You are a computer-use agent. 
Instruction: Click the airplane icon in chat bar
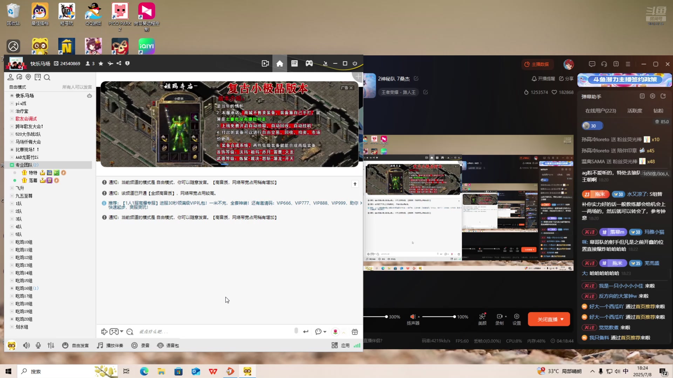pos(104,332)
